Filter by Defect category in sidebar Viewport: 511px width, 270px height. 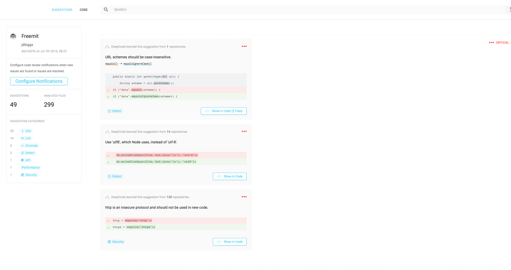(27, 153)
